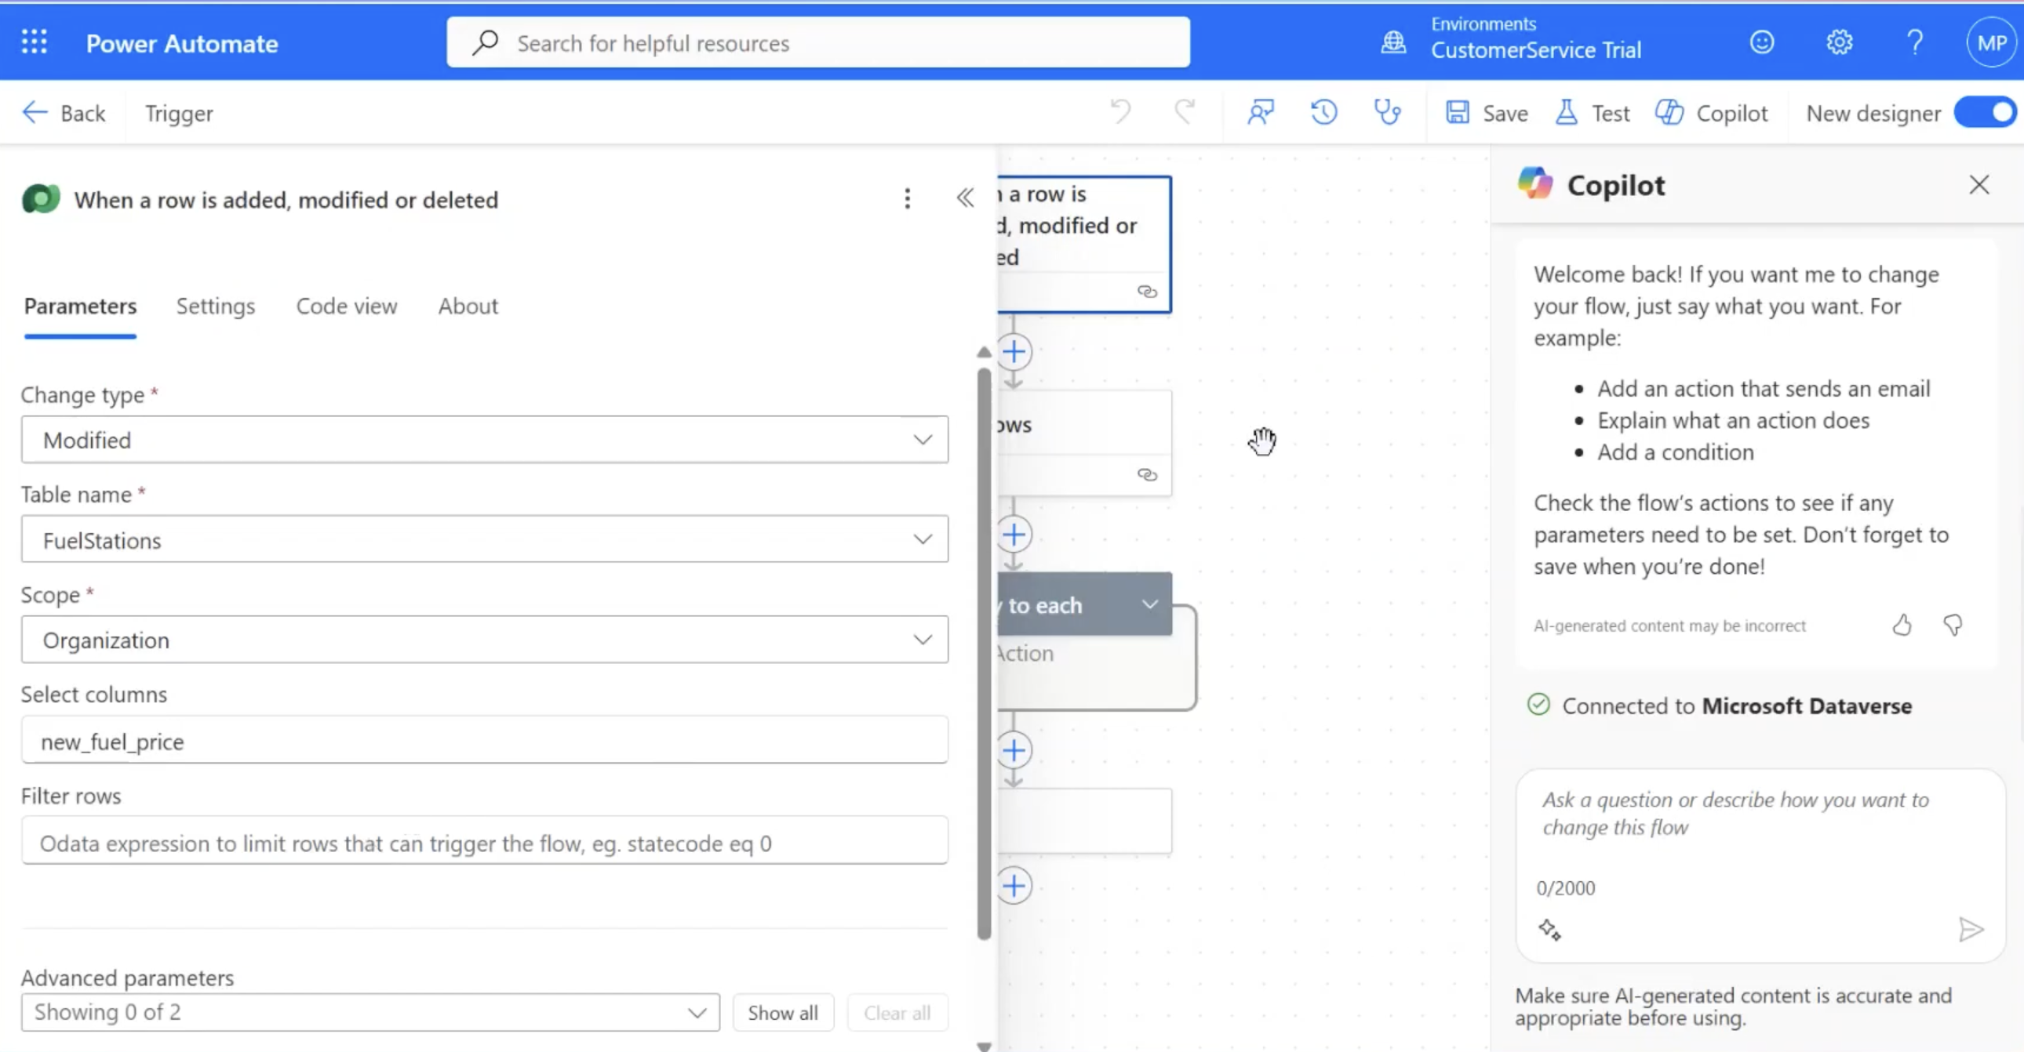Open the Table name FuelStations dropdown
This screenshot has width=2024, height=1052.
click(x=485, y=539)
